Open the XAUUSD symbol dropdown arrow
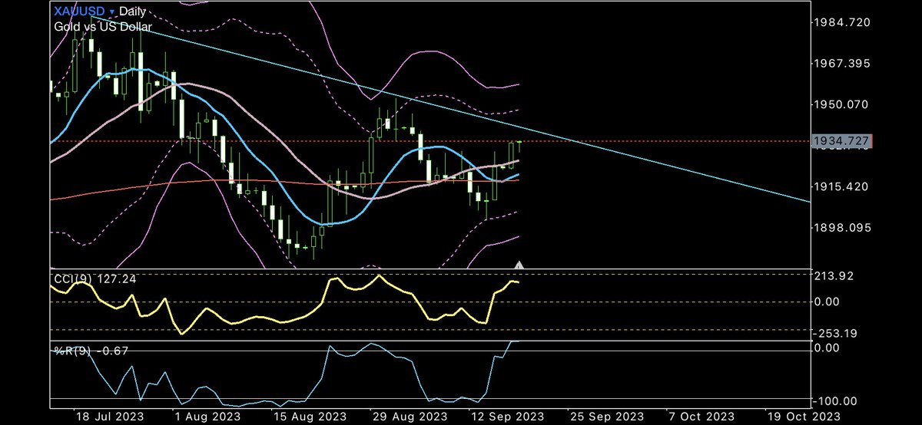922x425 pixels. 113,13
